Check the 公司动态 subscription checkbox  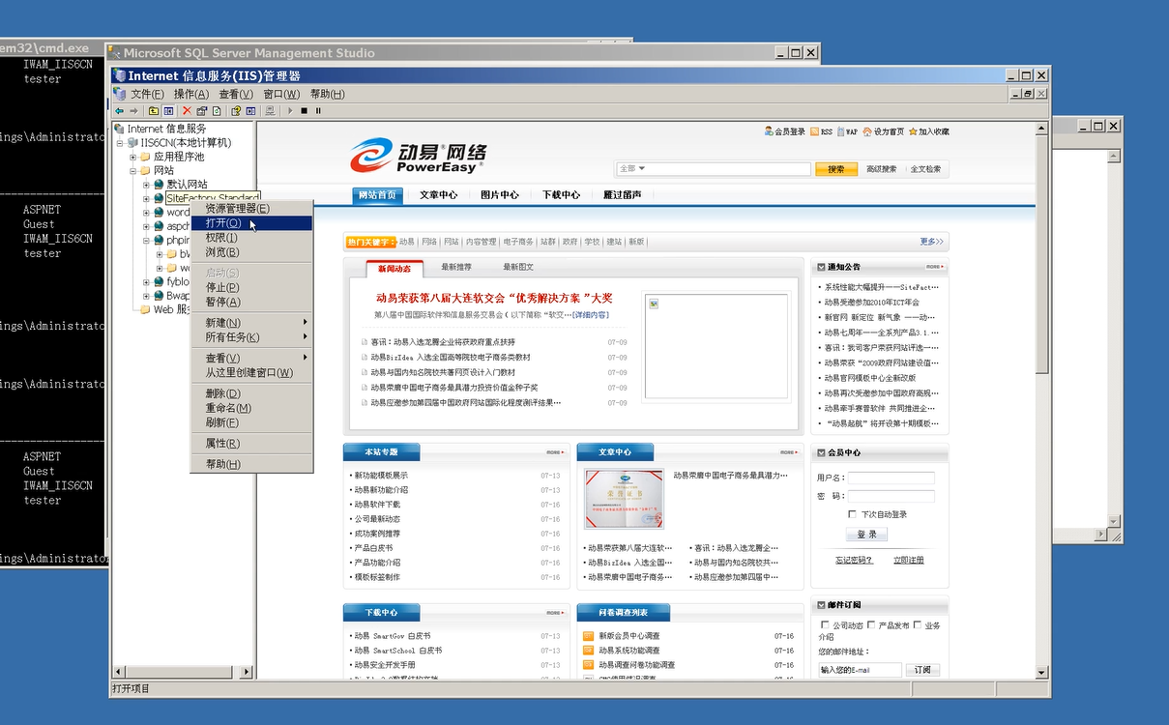(x=824, y=625)
